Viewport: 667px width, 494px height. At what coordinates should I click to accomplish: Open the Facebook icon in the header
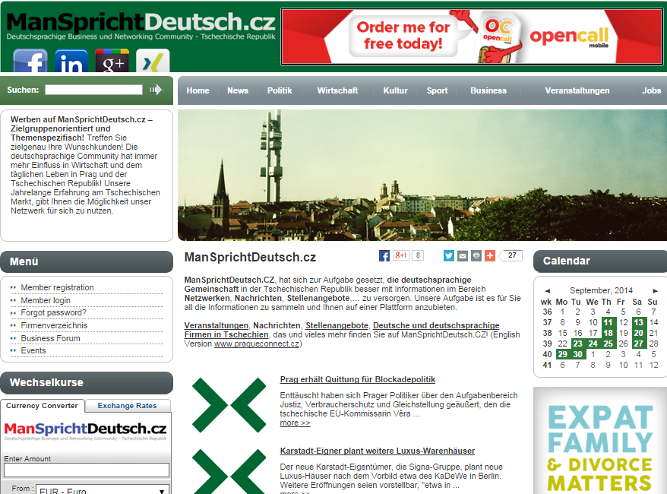tap(30, 62)
